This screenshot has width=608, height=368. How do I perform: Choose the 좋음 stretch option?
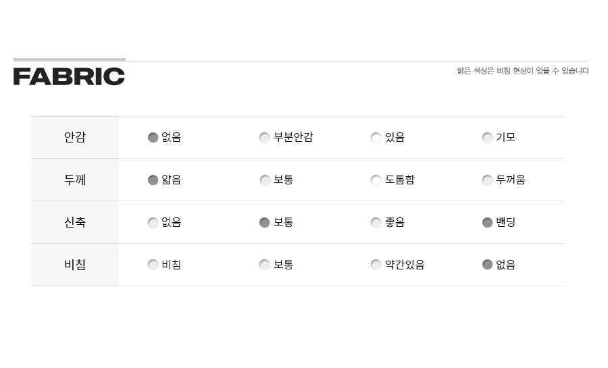point(376,223)
